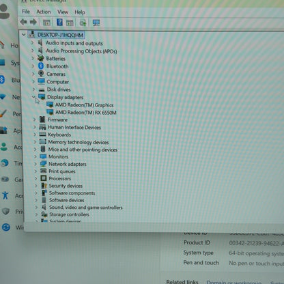The height and width of the screenshot is (284, 284).
Task: Click the Update driver toolbar icon
Action: click(83, 23)
